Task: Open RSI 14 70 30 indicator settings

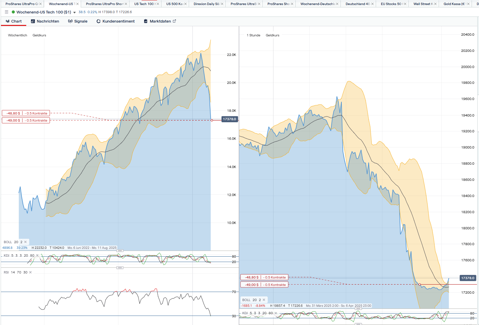Action: coord(15,272)
